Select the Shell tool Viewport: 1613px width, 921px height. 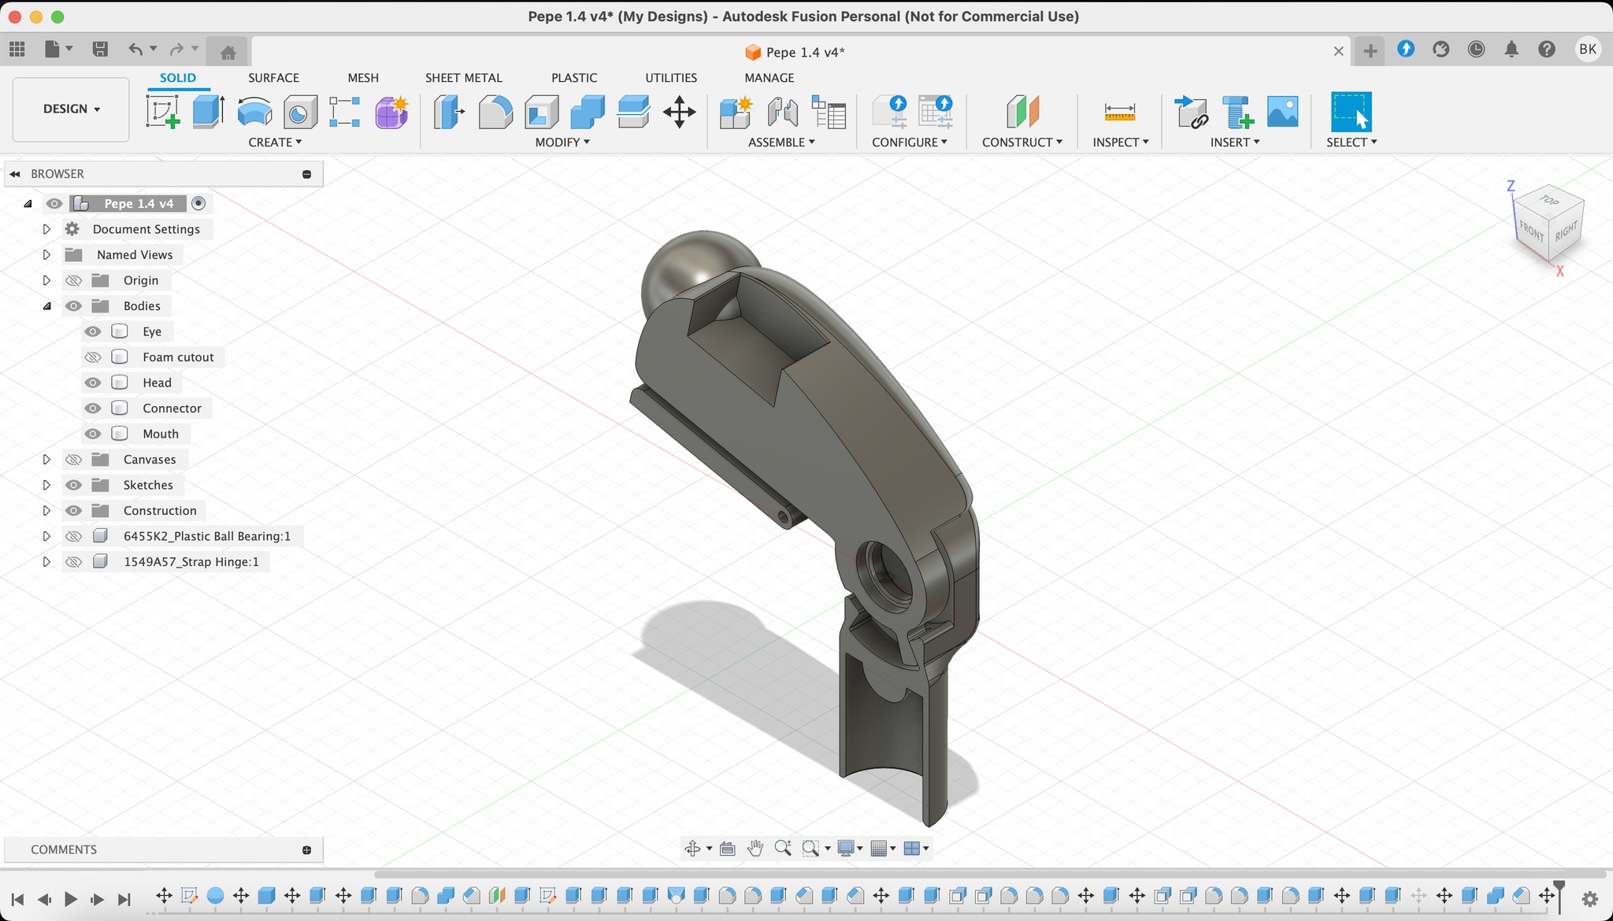(541, 111)
